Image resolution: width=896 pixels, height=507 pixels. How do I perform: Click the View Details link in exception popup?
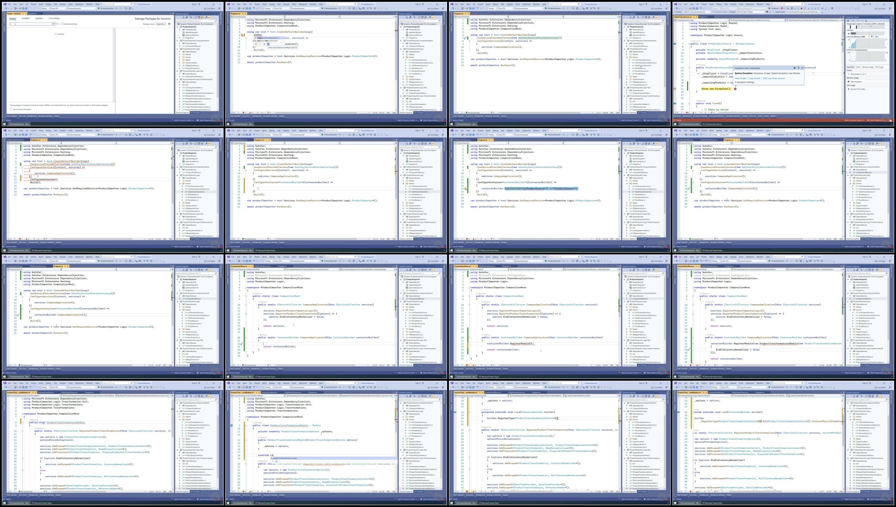(x=740, y=78)
